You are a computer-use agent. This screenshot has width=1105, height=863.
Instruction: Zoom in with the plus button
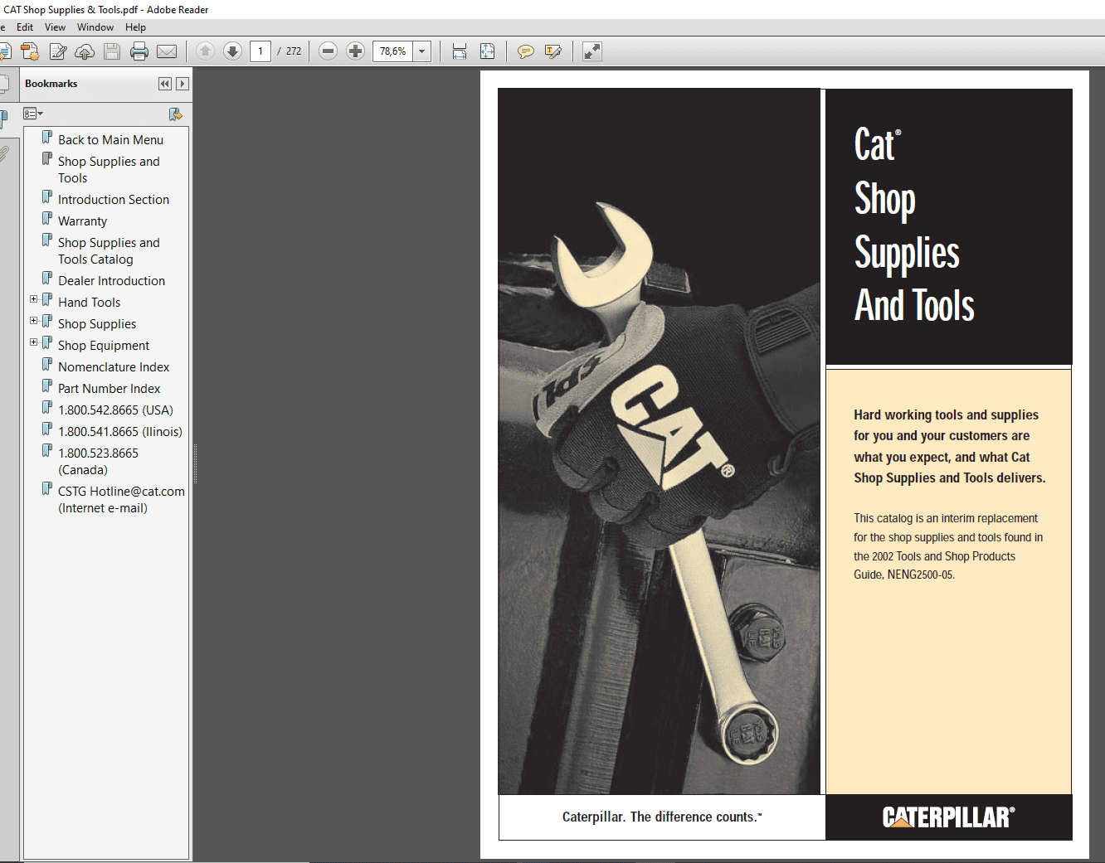(355, 51)
